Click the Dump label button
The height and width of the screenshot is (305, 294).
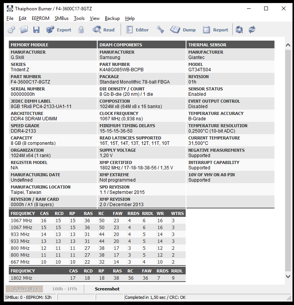[x=189, y=30]
